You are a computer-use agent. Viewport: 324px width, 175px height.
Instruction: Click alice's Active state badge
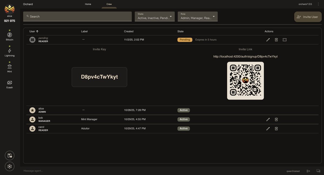[x=184, y=110]
